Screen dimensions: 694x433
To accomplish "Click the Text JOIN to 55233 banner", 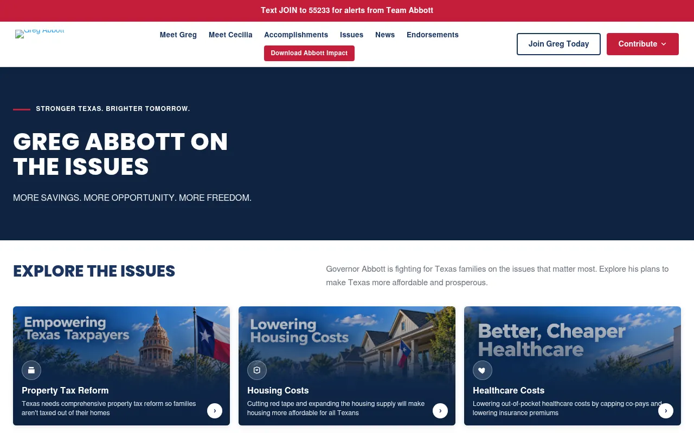I will tap(347, 10).
